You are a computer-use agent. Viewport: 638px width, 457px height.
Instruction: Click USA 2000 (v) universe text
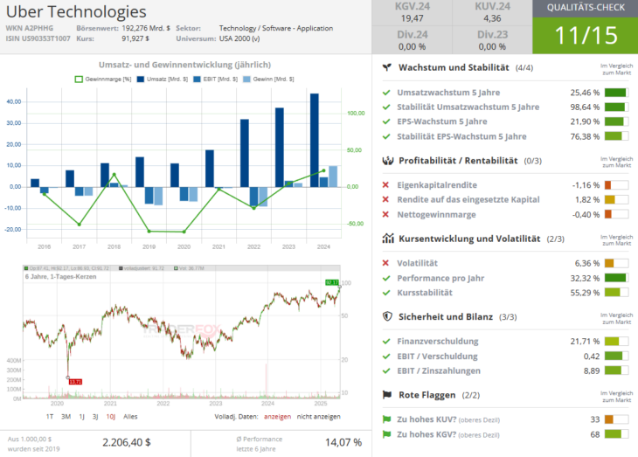[239, 38]
